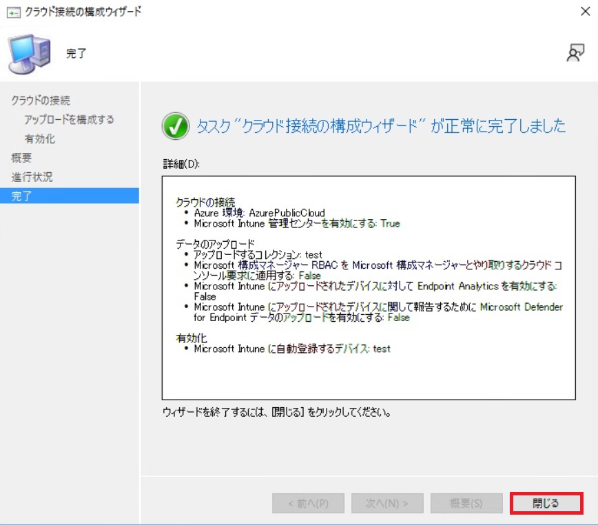The image size is (598, 525).
Task: Click the Azure 環境: AzurePublicCloud detail line
Action: point(259,213)
